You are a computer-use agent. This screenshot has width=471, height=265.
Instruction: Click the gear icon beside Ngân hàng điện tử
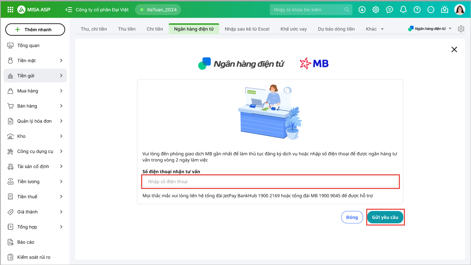461,29
